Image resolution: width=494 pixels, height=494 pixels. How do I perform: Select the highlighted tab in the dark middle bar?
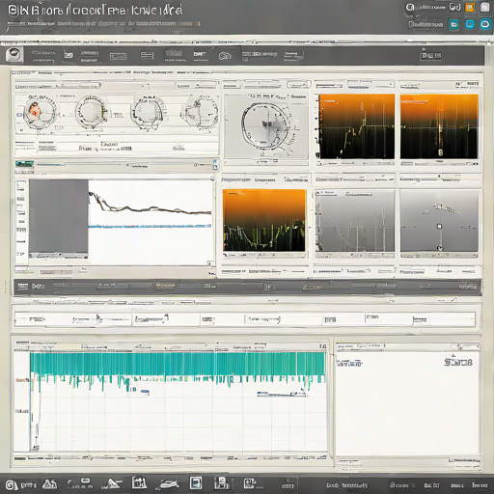click(x=165, y=286)
